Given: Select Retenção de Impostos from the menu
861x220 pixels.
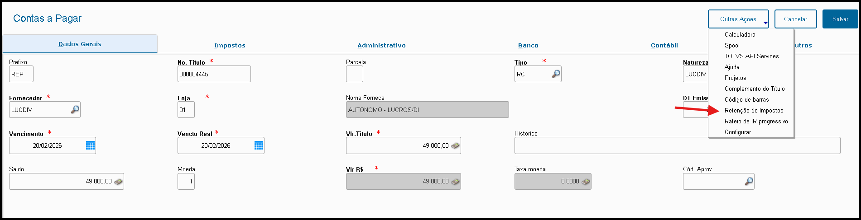Looking at the screenshot, I should pyautogui.click(x=754, y=111).
